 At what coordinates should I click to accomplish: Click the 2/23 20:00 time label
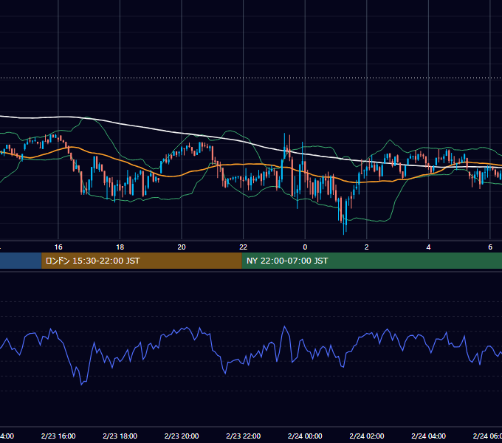coord(182,436)
